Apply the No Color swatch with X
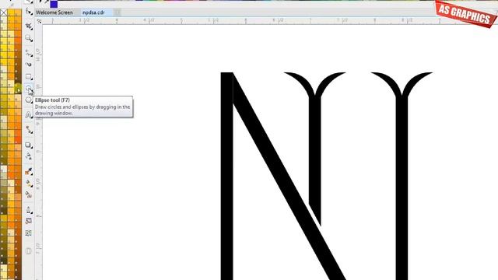The width and height of the screenshot is (498, 280). coord(3,12)
